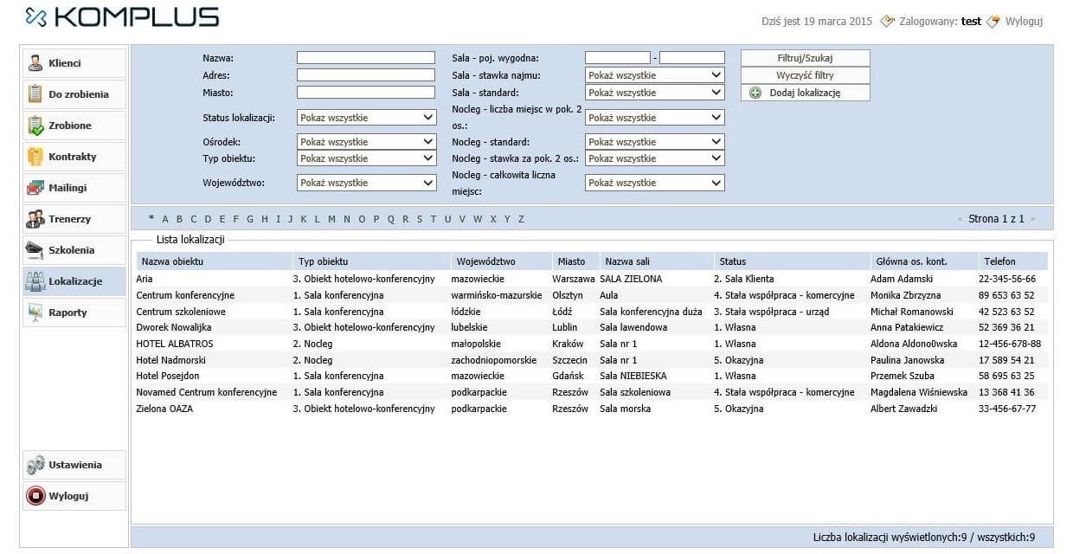Open Nocleg całkowita liczba miejsc dropdown
Viewport: 1073px width, 554px height.
tap(655, 183)
